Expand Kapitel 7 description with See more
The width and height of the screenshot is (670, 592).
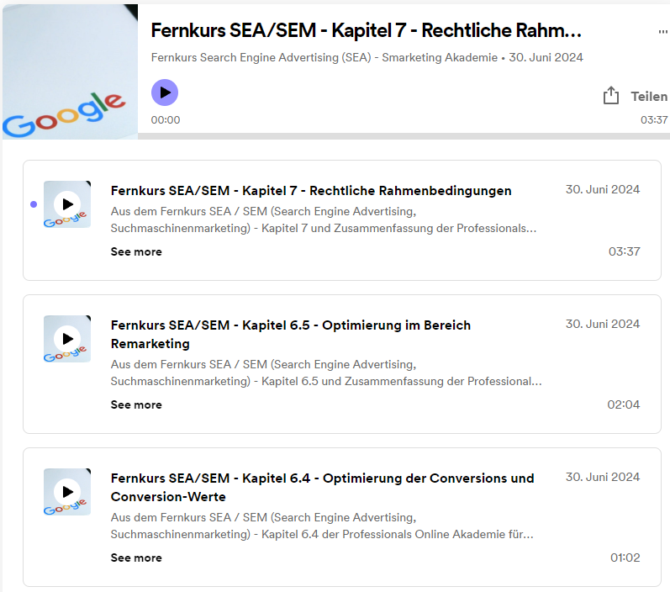(136, 251)
